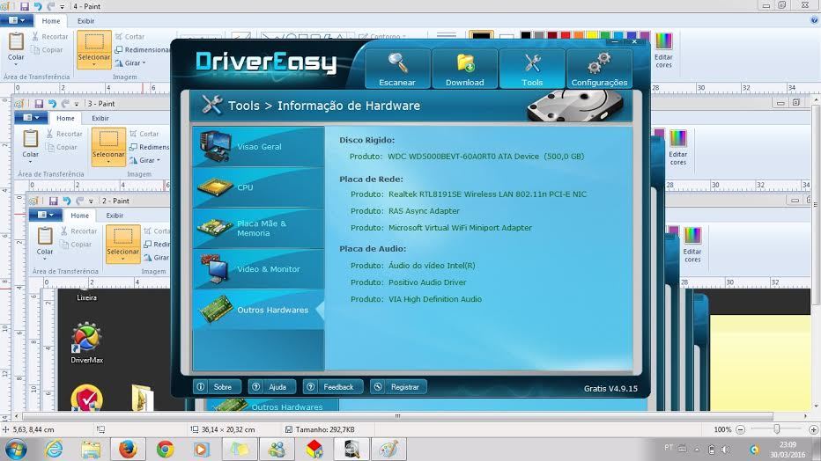Open the Girar dropdown in 4 - Paint
Image resolution: width=821 pixels, height=461 pixels.
pos(130,62)
